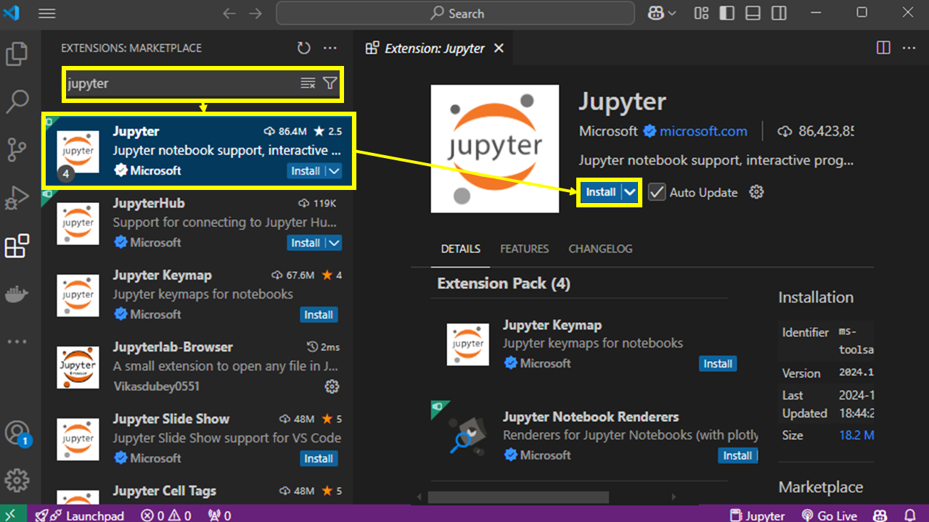The height and width of the screenshot is (522, 929).
Task: Open manage gear for Jupyterlab-Browser
Action: [332, 386]
